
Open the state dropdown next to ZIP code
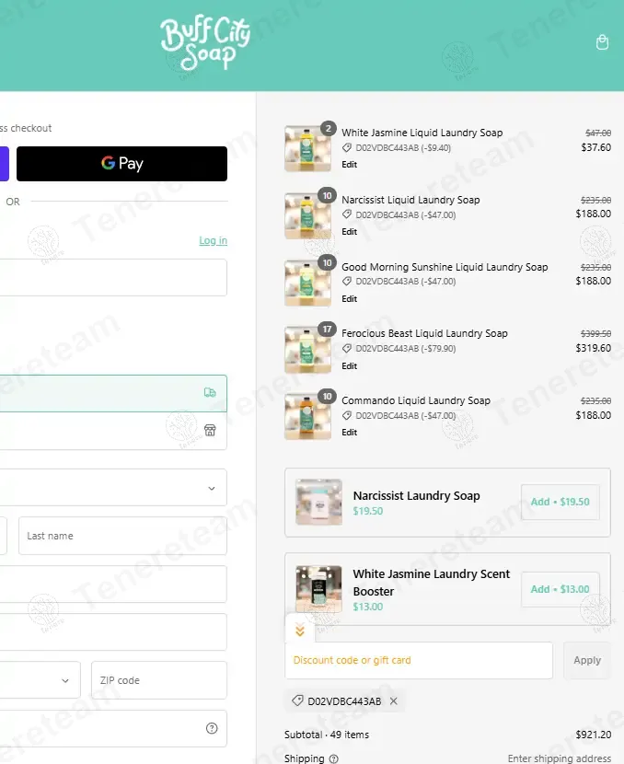click(37, 680)
